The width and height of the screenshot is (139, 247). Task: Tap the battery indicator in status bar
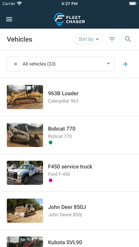(x=133, y=4)
